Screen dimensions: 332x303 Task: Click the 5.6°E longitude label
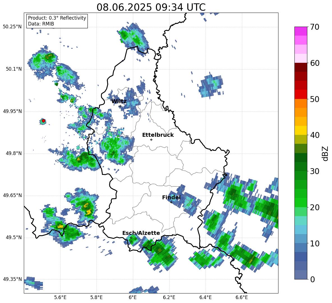pos(60,297)
